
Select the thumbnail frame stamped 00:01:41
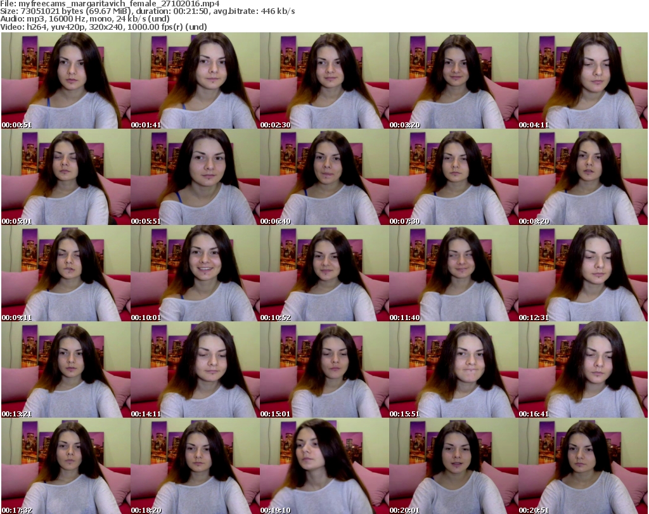pos(195,80)
